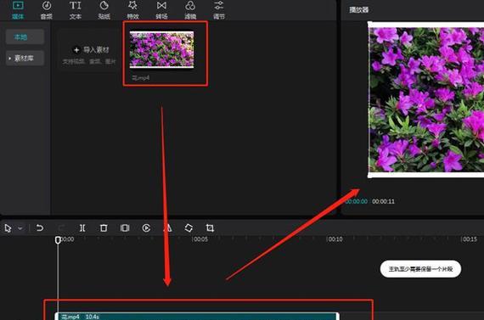Select the 花.mp4 flower clip thumbnail
The width and height of the screenshot is (484, 320).
click(161, 50)
